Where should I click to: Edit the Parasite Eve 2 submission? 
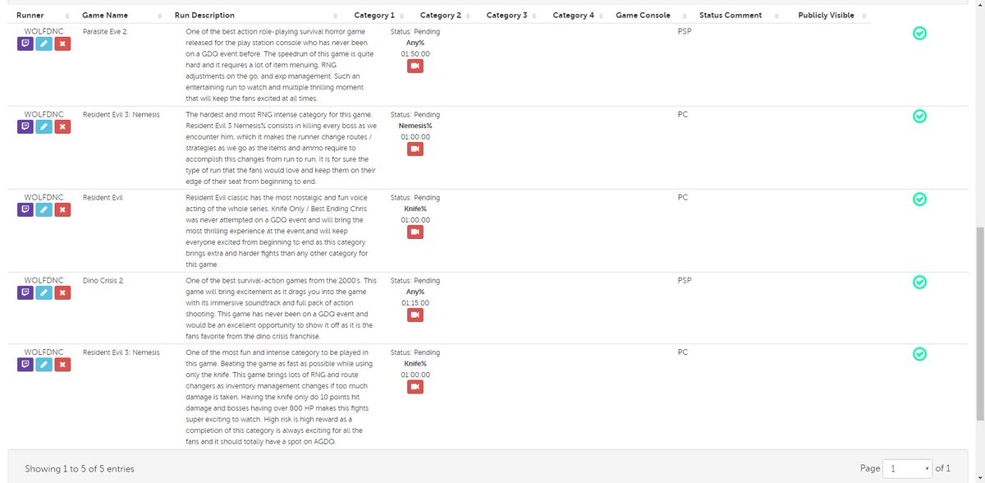pyautogui.click(x=44, y=44)
